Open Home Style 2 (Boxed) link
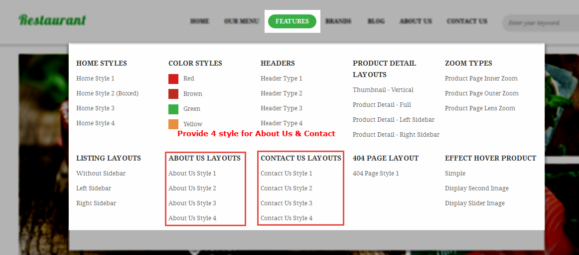This screenshot has width=579, height=255. coord(108,93)
